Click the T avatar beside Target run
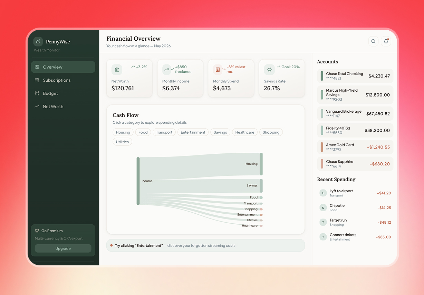Image resolution: width=424 pixels, height=295 pixels. pyautogui.click(x=323, y=222)
